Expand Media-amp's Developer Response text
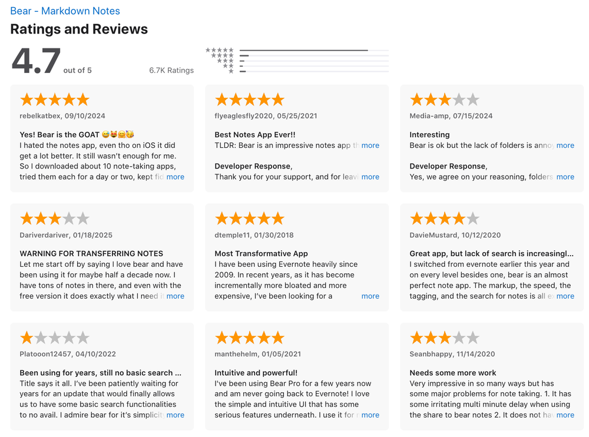 pos(565,177)
